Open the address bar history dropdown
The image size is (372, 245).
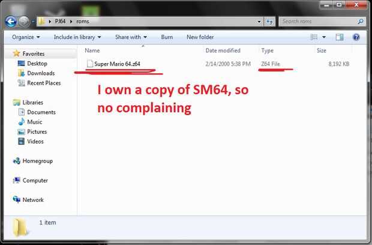pos(259,22)
